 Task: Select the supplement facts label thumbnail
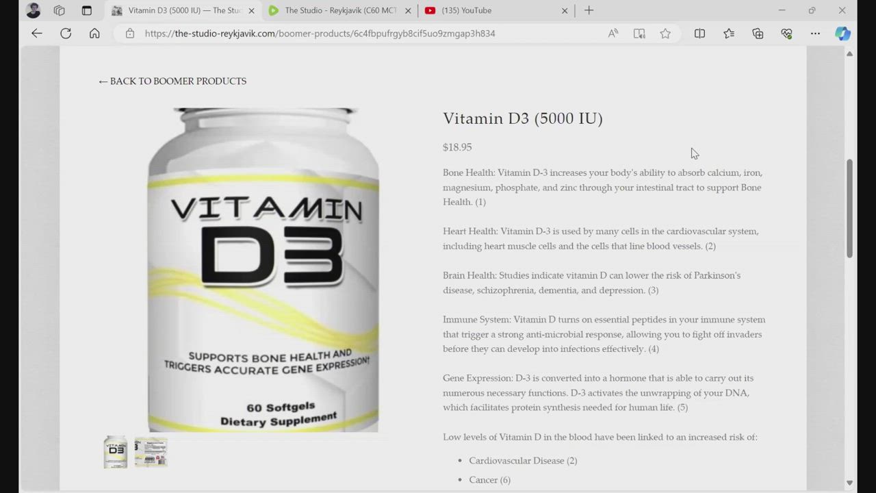coord(151,452)
